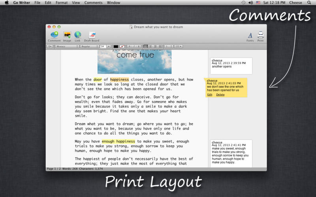Click the highlighted phrase 'enough happiness'
The image size is (316, 197).
(x=118, y=141)
